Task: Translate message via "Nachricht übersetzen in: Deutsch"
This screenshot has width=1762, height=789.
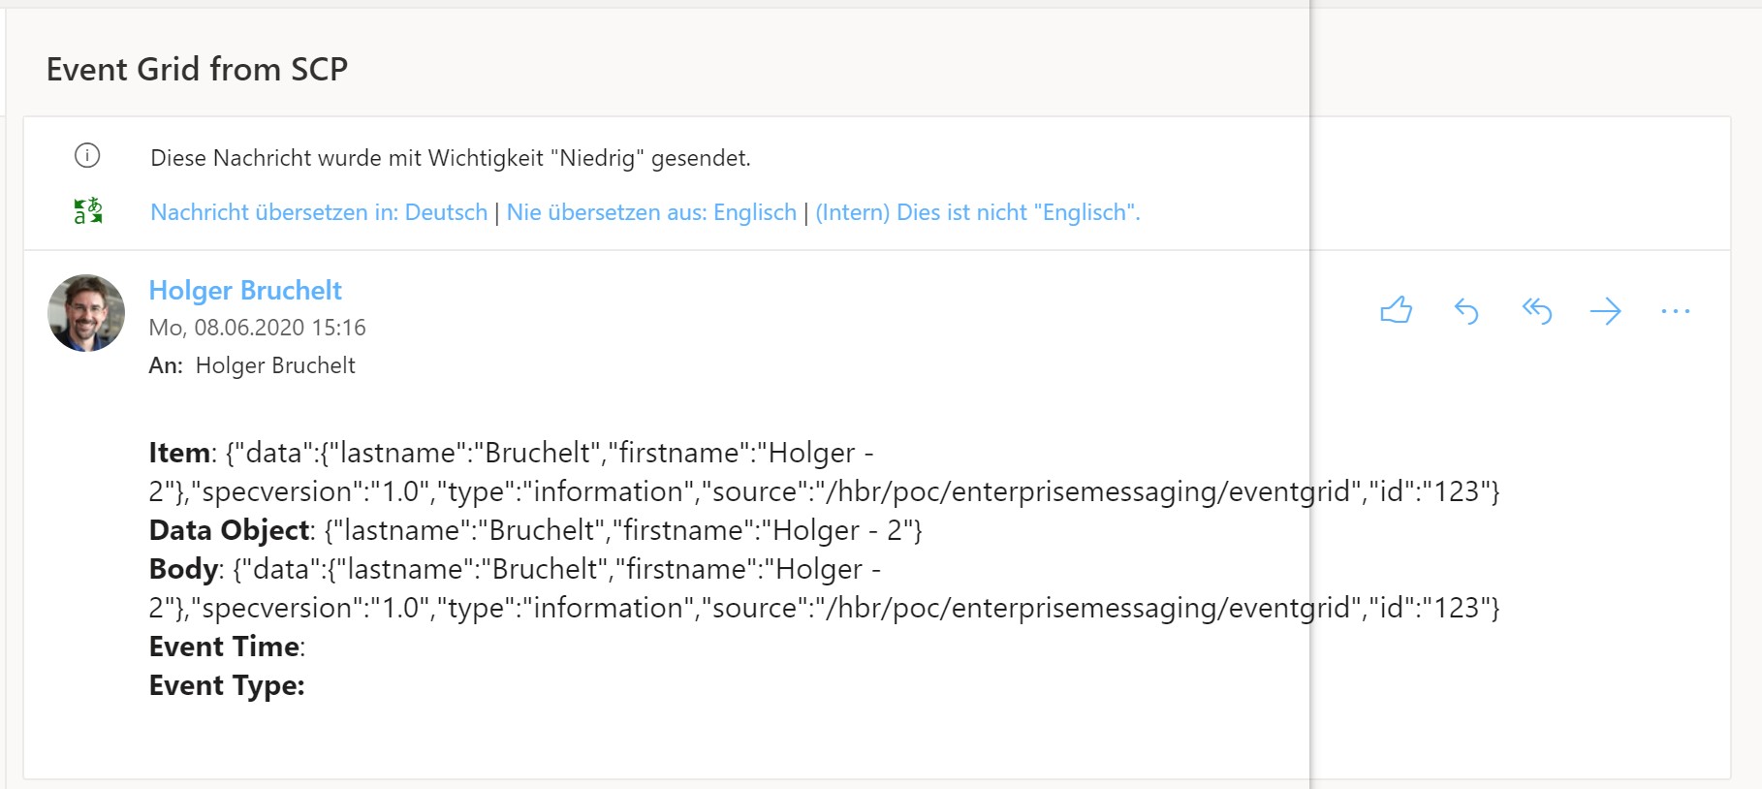Action: [x=319, y=212]
